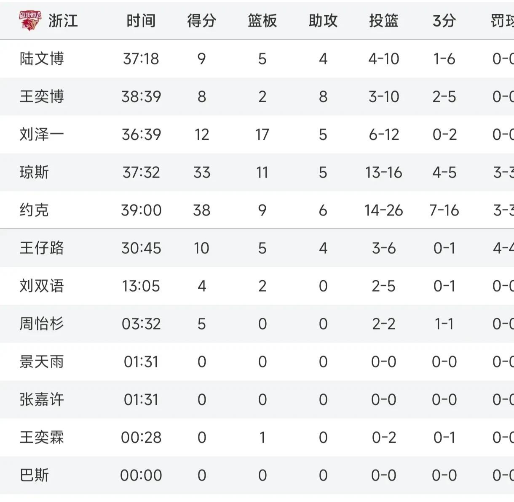Click the 篮板 column header

(x=262, y=21)
